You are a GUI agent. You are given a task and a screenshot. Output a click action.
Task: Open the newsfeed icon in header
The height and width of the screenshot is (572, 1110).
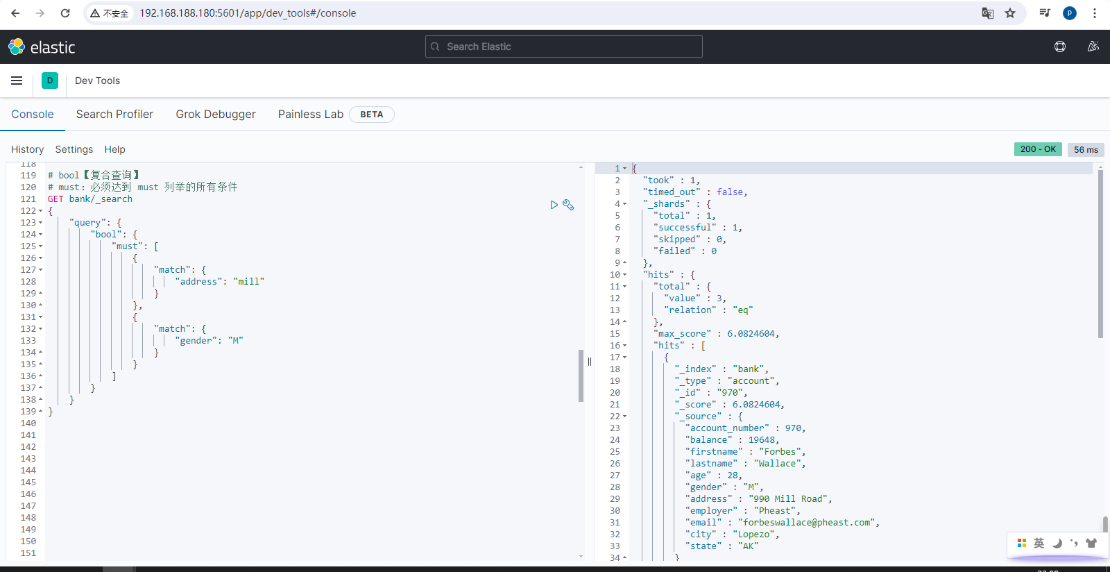[x=1093, y=47]
